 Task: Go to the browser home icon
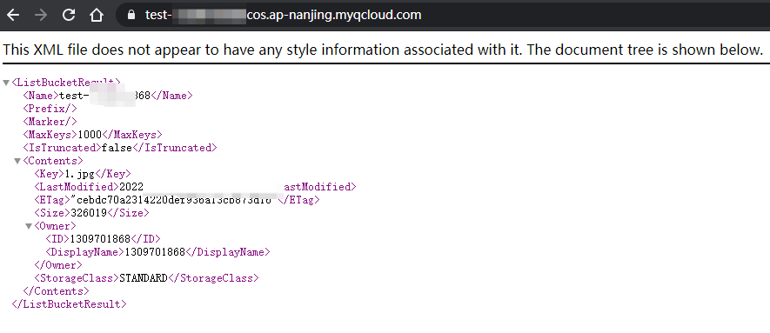[97, 15]
